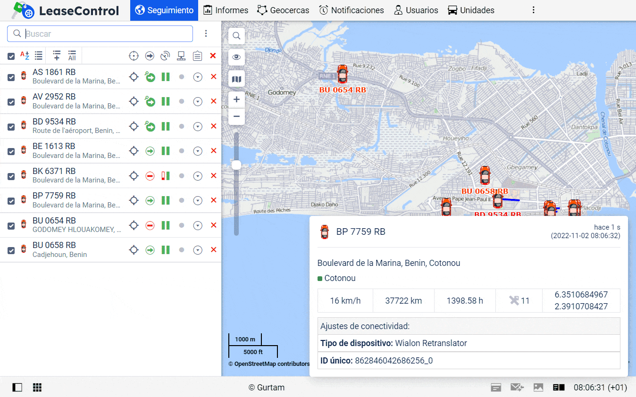Screen dimensions: 636x397
Task: Open the dropdown arrow for BU 0654 RB
Action: (x=198, y=225)
